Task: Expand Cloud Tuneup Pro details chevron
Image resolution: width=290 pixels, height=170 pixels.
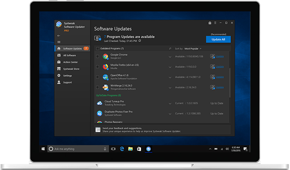Action: 170,104
